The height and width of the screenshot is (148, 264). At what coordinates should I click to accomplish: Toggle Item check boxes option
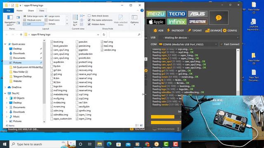(x=89, y=16)
